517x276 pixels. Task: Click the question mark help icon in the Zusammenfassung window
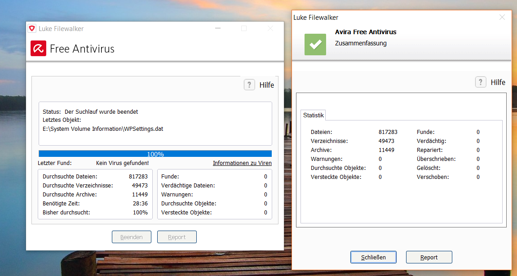point(481,82)
